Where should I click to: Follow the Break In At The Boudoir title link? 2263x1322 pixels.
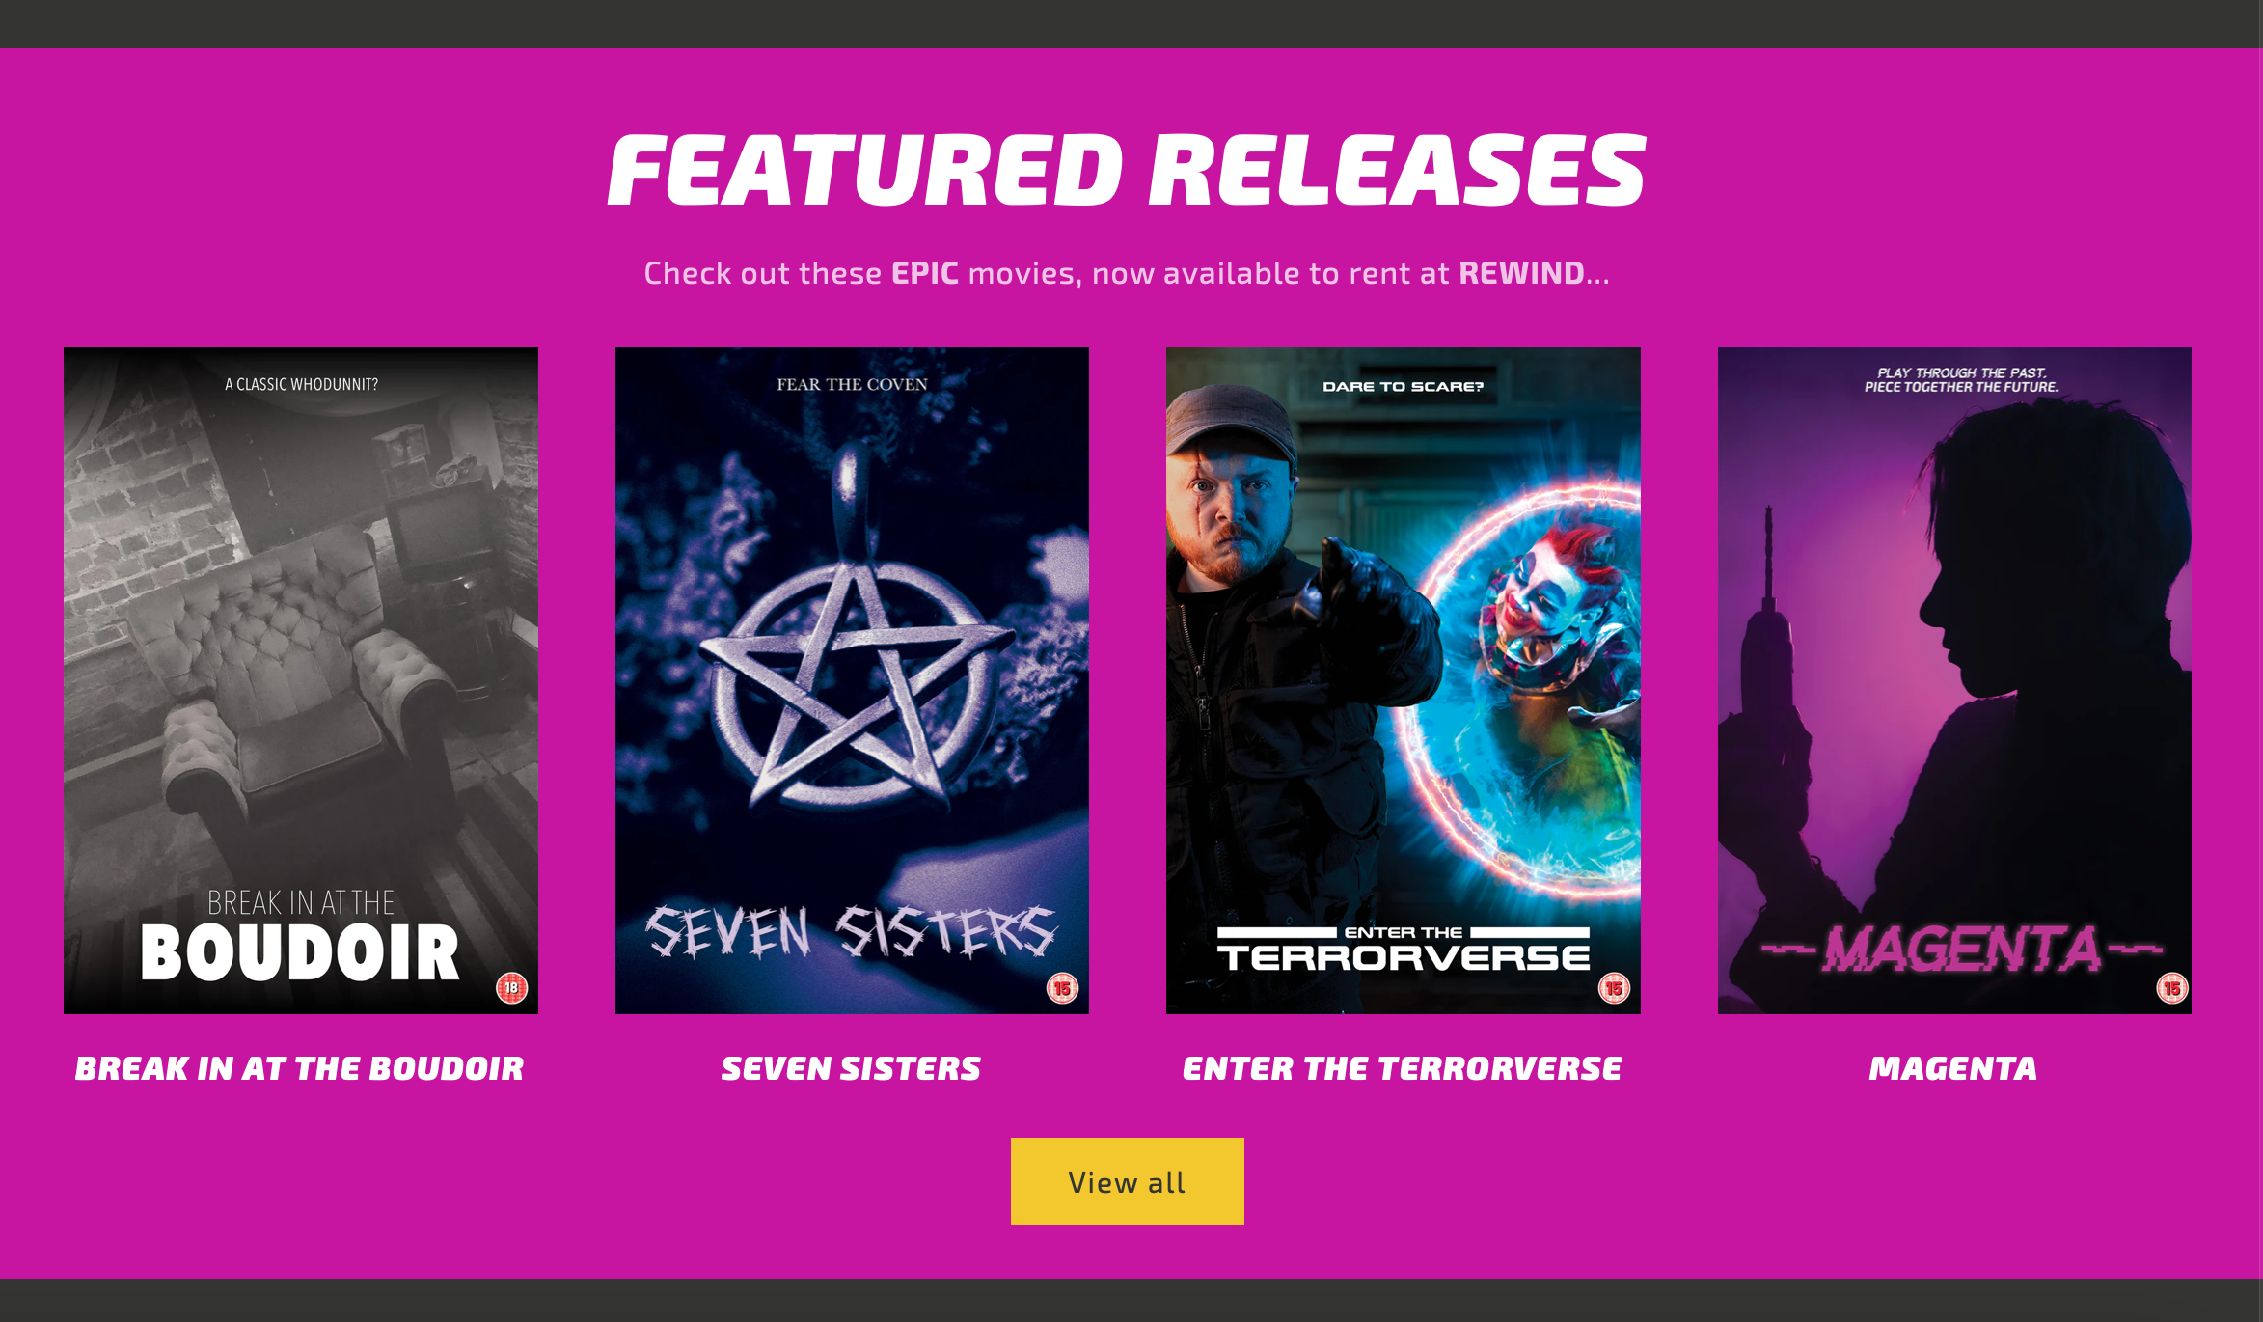300,1068
